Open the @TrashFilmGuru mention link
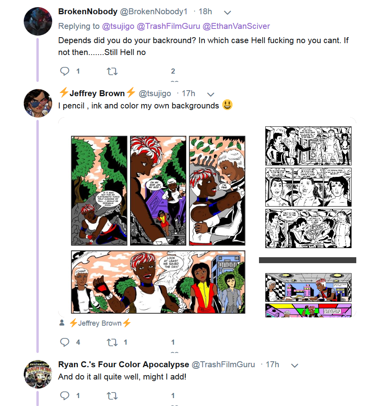380x406 pixels. pos(168,26)
